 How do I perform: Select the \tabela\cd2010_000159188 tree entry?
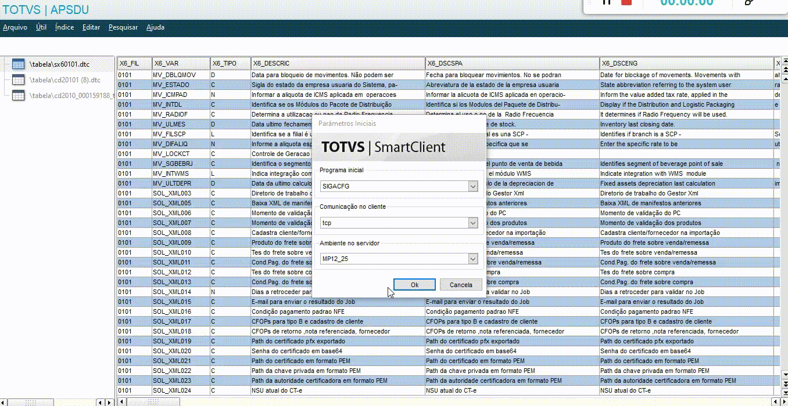(x=71, y=96)
